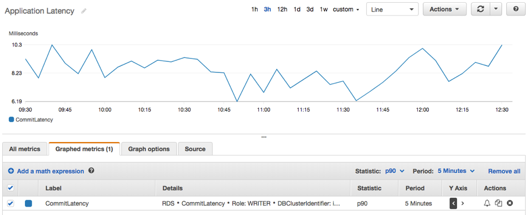Viewport: 529px width, 215px height.
Task: Open the Actions dropdown menu
Action: click(445, 9)
